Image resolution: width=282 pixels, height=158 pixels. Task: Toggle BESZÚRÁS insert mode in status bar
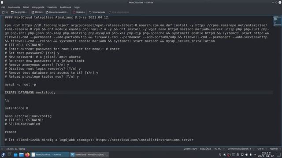[206, 149]
